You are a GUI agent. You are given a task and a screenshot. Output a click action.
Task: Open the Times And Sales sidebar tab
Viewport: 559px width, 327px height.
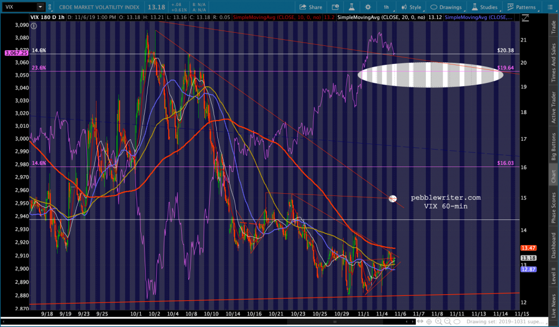pyautogui.click(x=552, y=63)
